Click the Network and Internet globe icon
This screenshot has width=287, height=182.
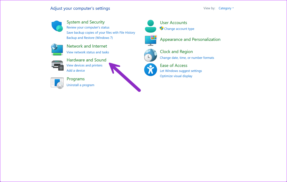tap(57, 50)
